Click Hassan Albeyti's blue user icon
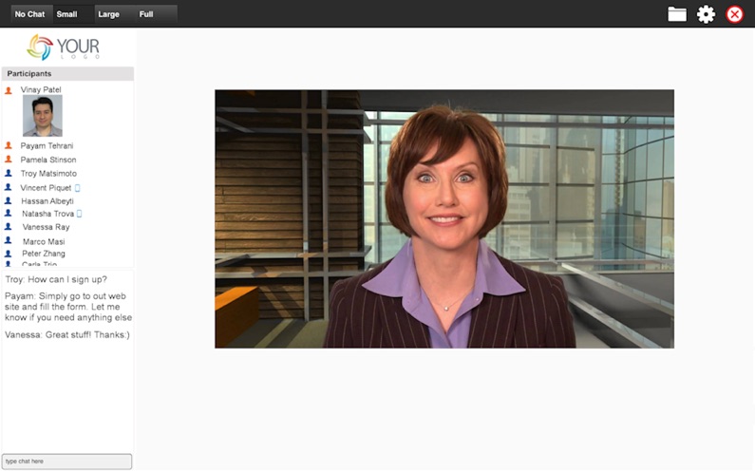Screen dimensions: 755x472 click(x=9, y=200)
